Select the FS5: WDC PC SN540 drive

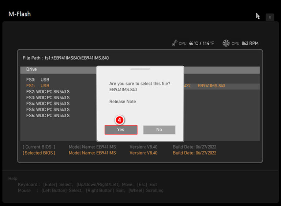(48, 110)
